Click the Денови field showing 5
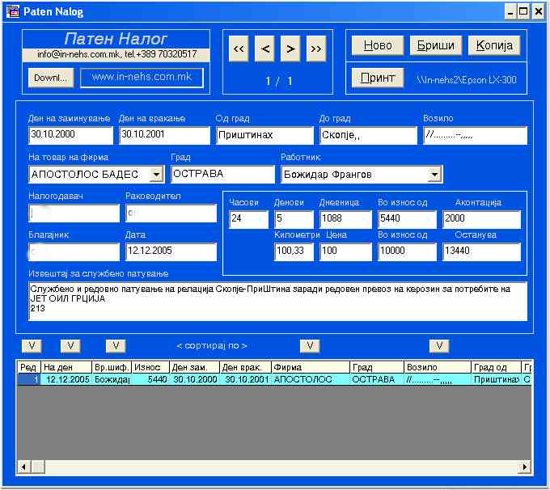Screen dimensions: 550x490 (294, 220)
